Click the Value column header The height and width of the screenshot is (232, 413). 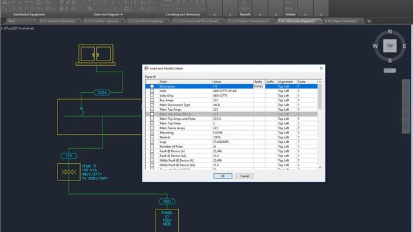coord(232,82)
